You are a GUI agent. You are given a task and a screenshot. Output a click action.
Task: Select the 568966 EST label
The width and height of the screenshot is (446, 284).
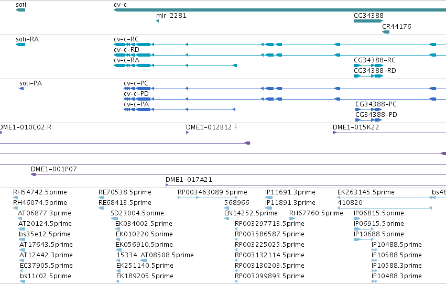click(237, 203)
